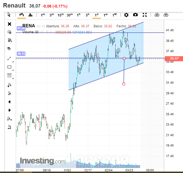The height and width of the screenshot is (173, 183).
Task: Open RENA series settings gear
Action: pyautogui.click(x=44, y=26)
